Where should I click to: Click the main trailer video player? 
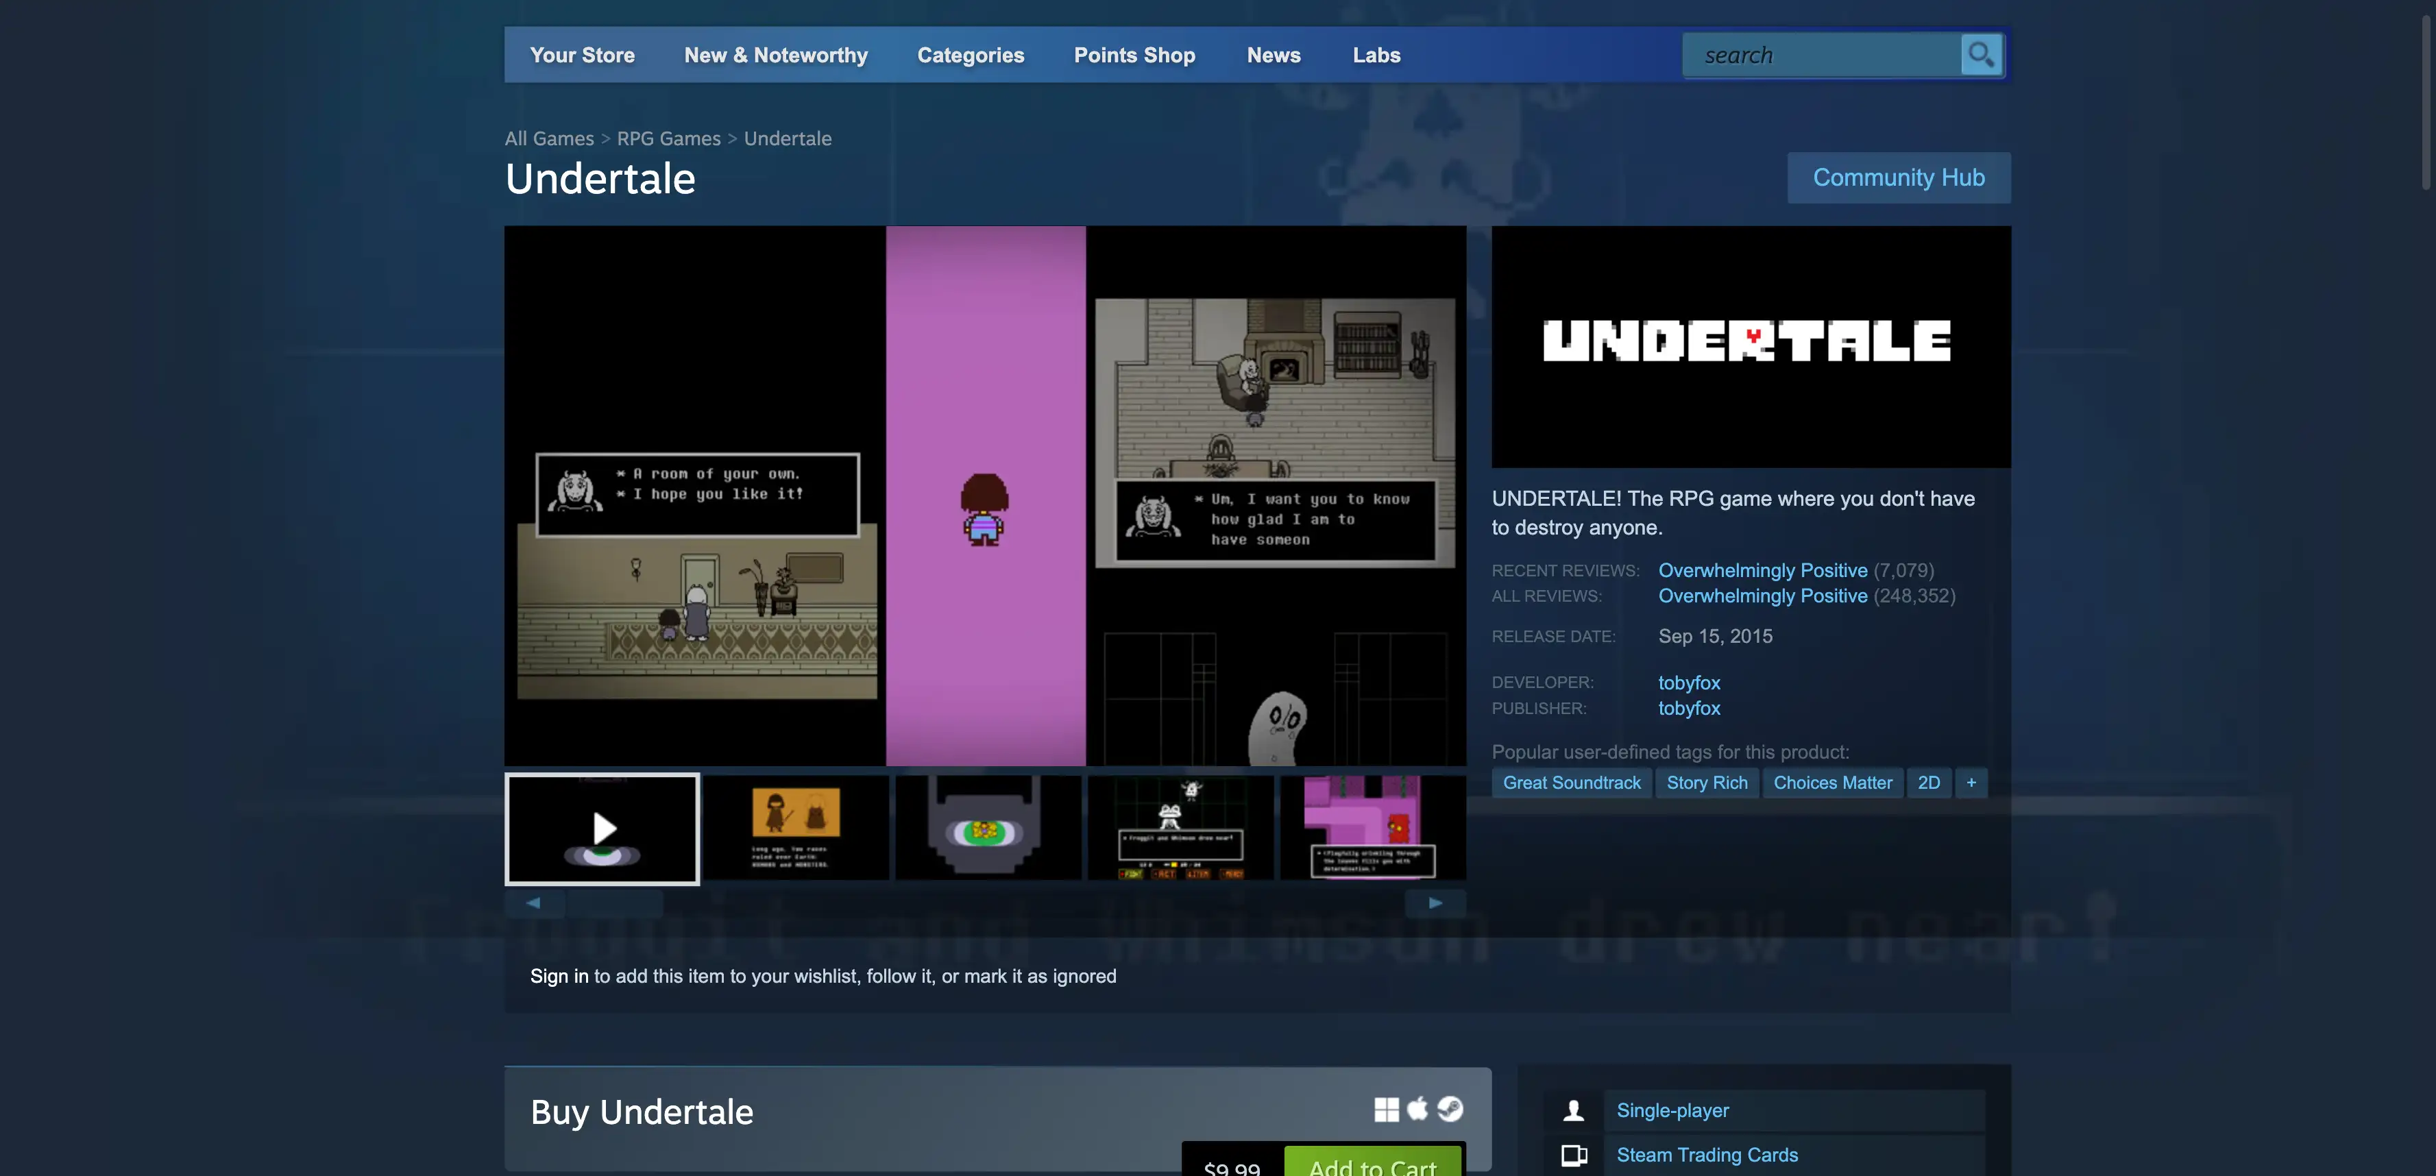(986, 495)
